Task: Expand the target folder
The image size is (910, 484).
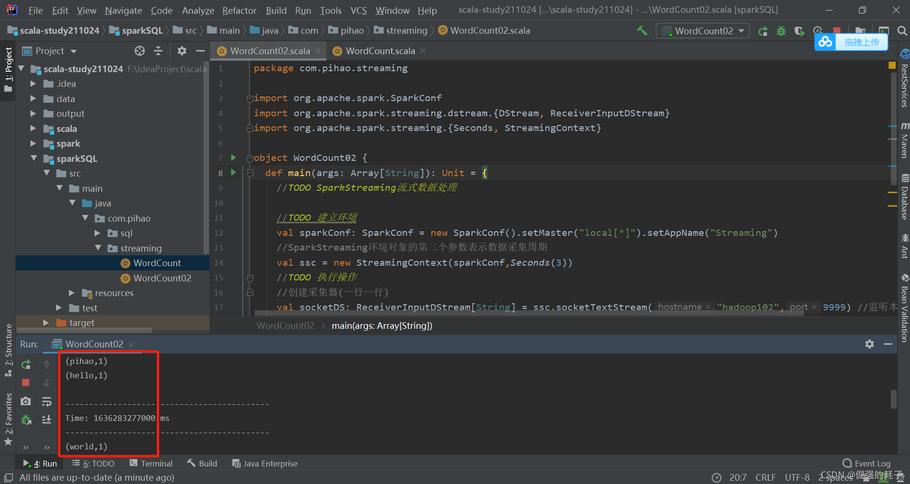Action: [46, 323]
